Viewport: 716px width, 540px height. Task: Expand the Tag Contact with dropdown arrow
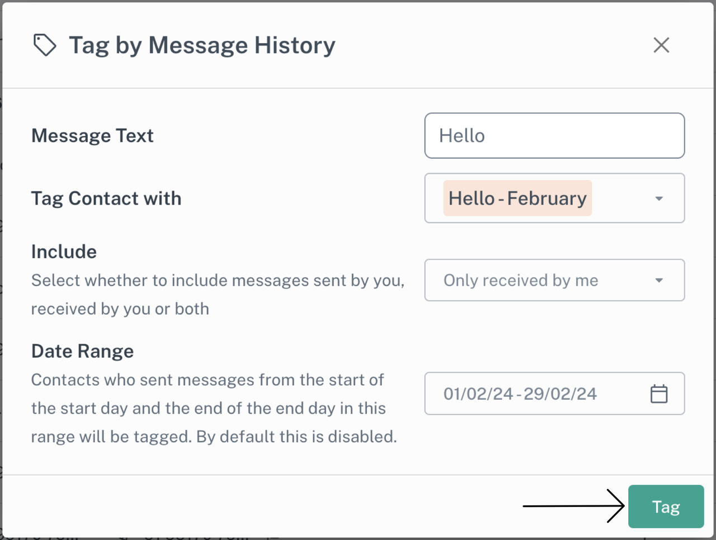(x=659, y=198)
